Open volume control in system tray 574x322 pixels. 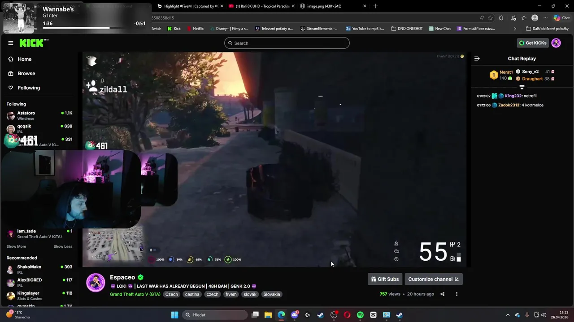(x=544, y=315)
